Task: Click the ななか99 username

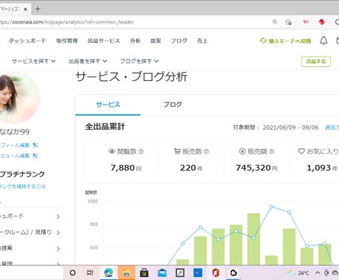Action: coord(15,132)
